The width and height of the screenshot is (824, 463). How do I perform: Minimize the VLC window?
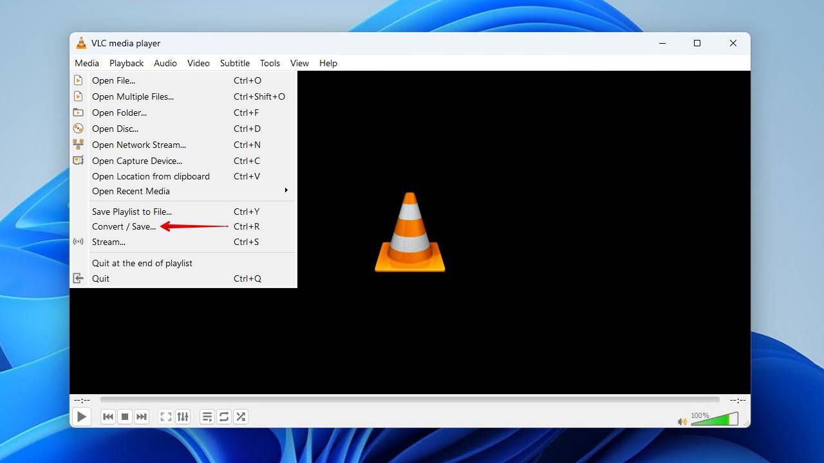tap(662, 43)
